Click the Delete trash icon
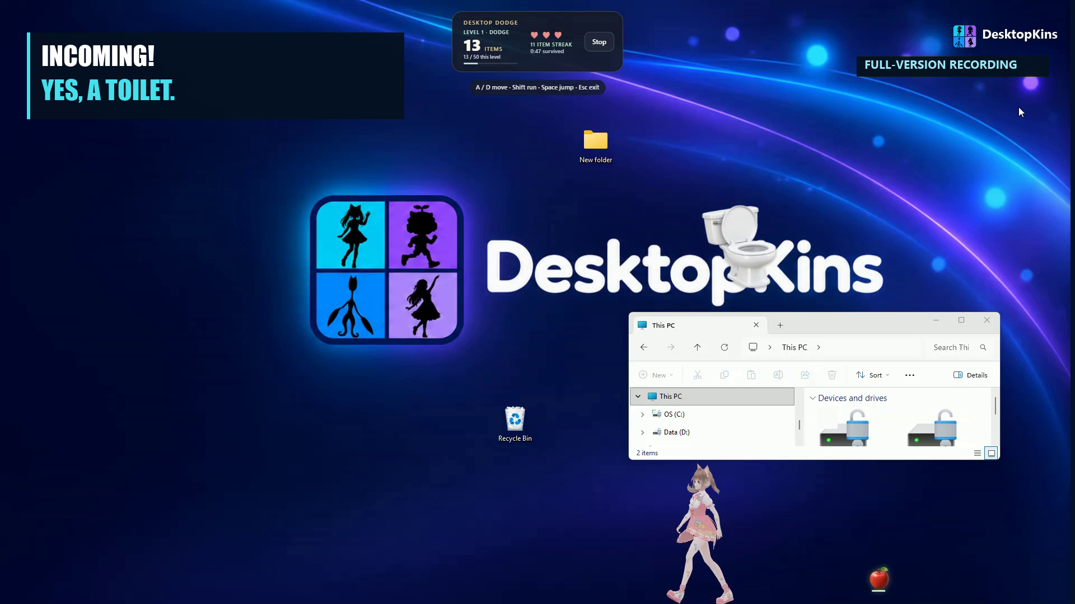 point(832,375)
